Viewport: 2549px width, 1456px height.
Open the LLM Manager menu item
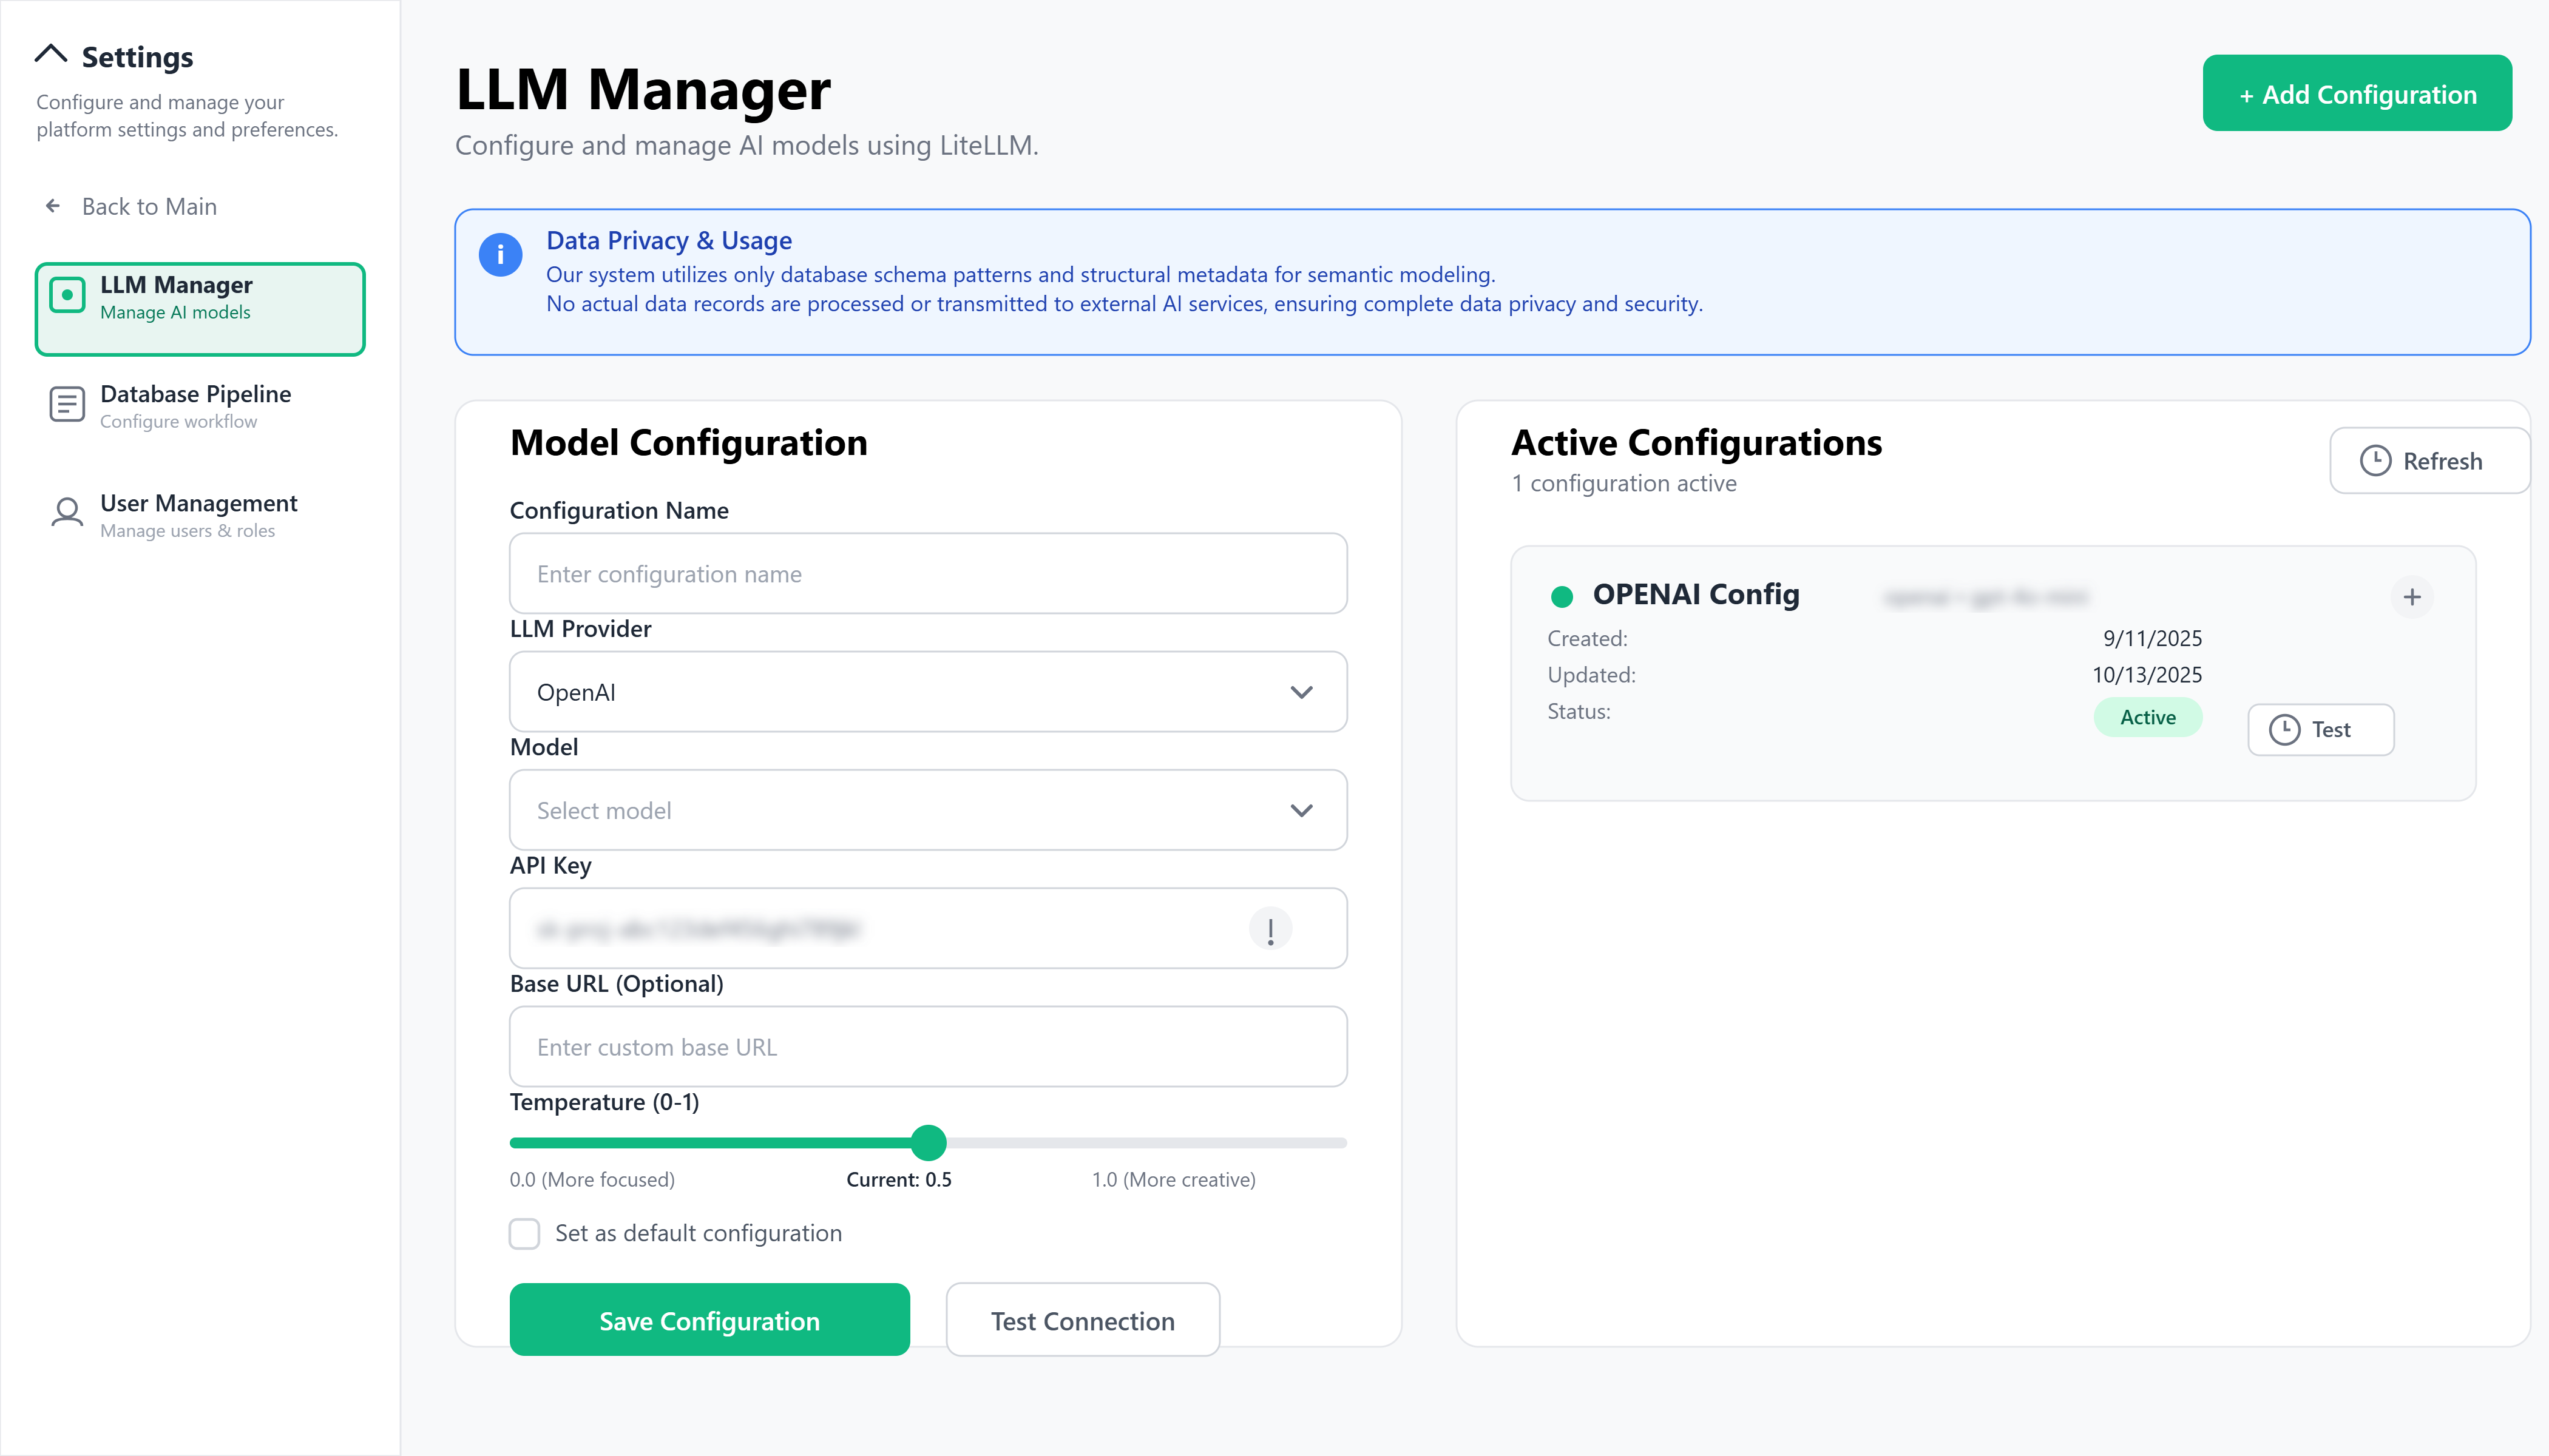click(x=200, y=309)
